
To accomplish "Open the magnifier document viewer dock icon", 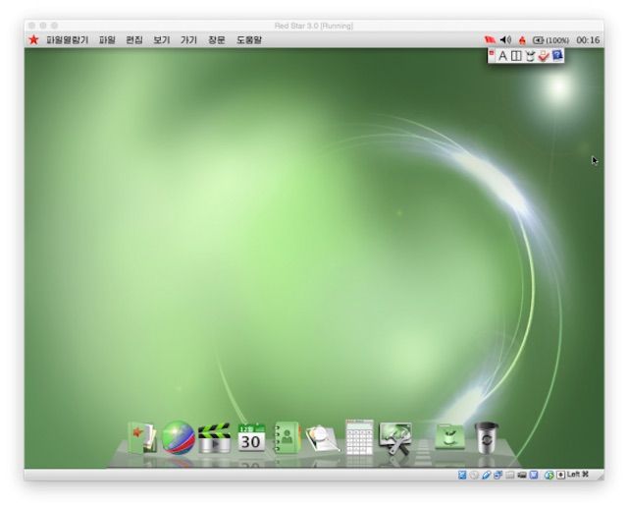I will click(323, 439).
